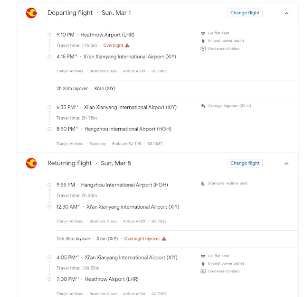The height and width of the screenshot is (297, 304).
Task: Click the red Overnight warning triangle icon
Action: [x=127, y=46]
